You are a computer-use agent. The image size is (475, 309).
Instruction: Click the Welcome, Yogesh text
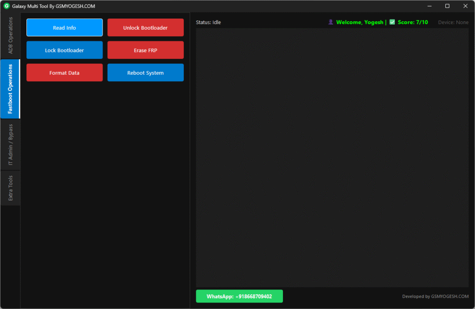click(x=359, y=22)
